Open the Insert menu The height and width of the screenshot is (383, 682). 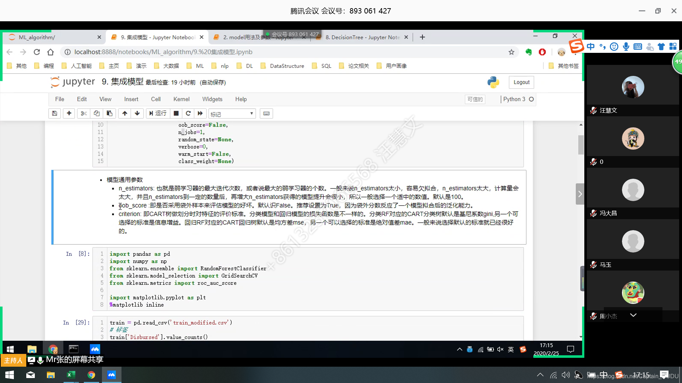point(131,99)
